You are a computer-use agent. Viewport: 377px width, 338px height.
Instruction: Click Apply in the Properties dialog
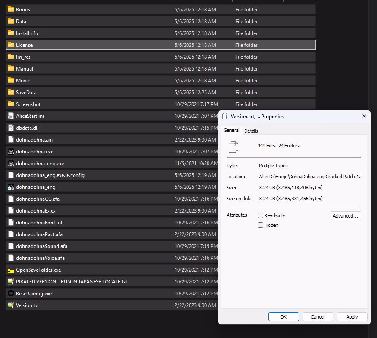point(352,317)
